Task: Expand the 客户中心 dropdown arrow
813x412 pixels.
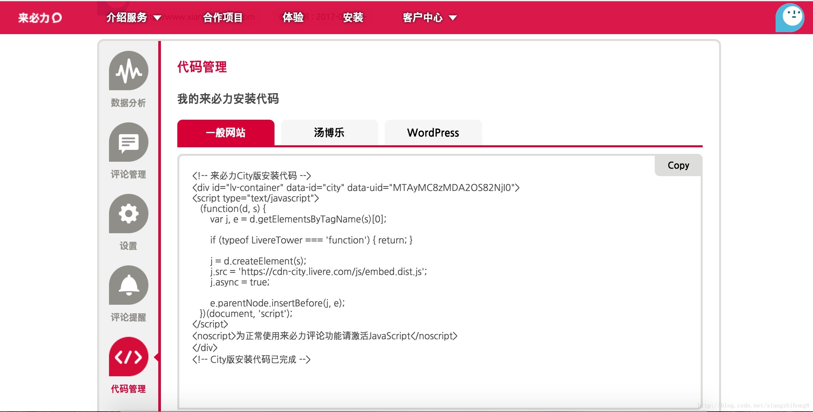Action: (x=453, y=18)
